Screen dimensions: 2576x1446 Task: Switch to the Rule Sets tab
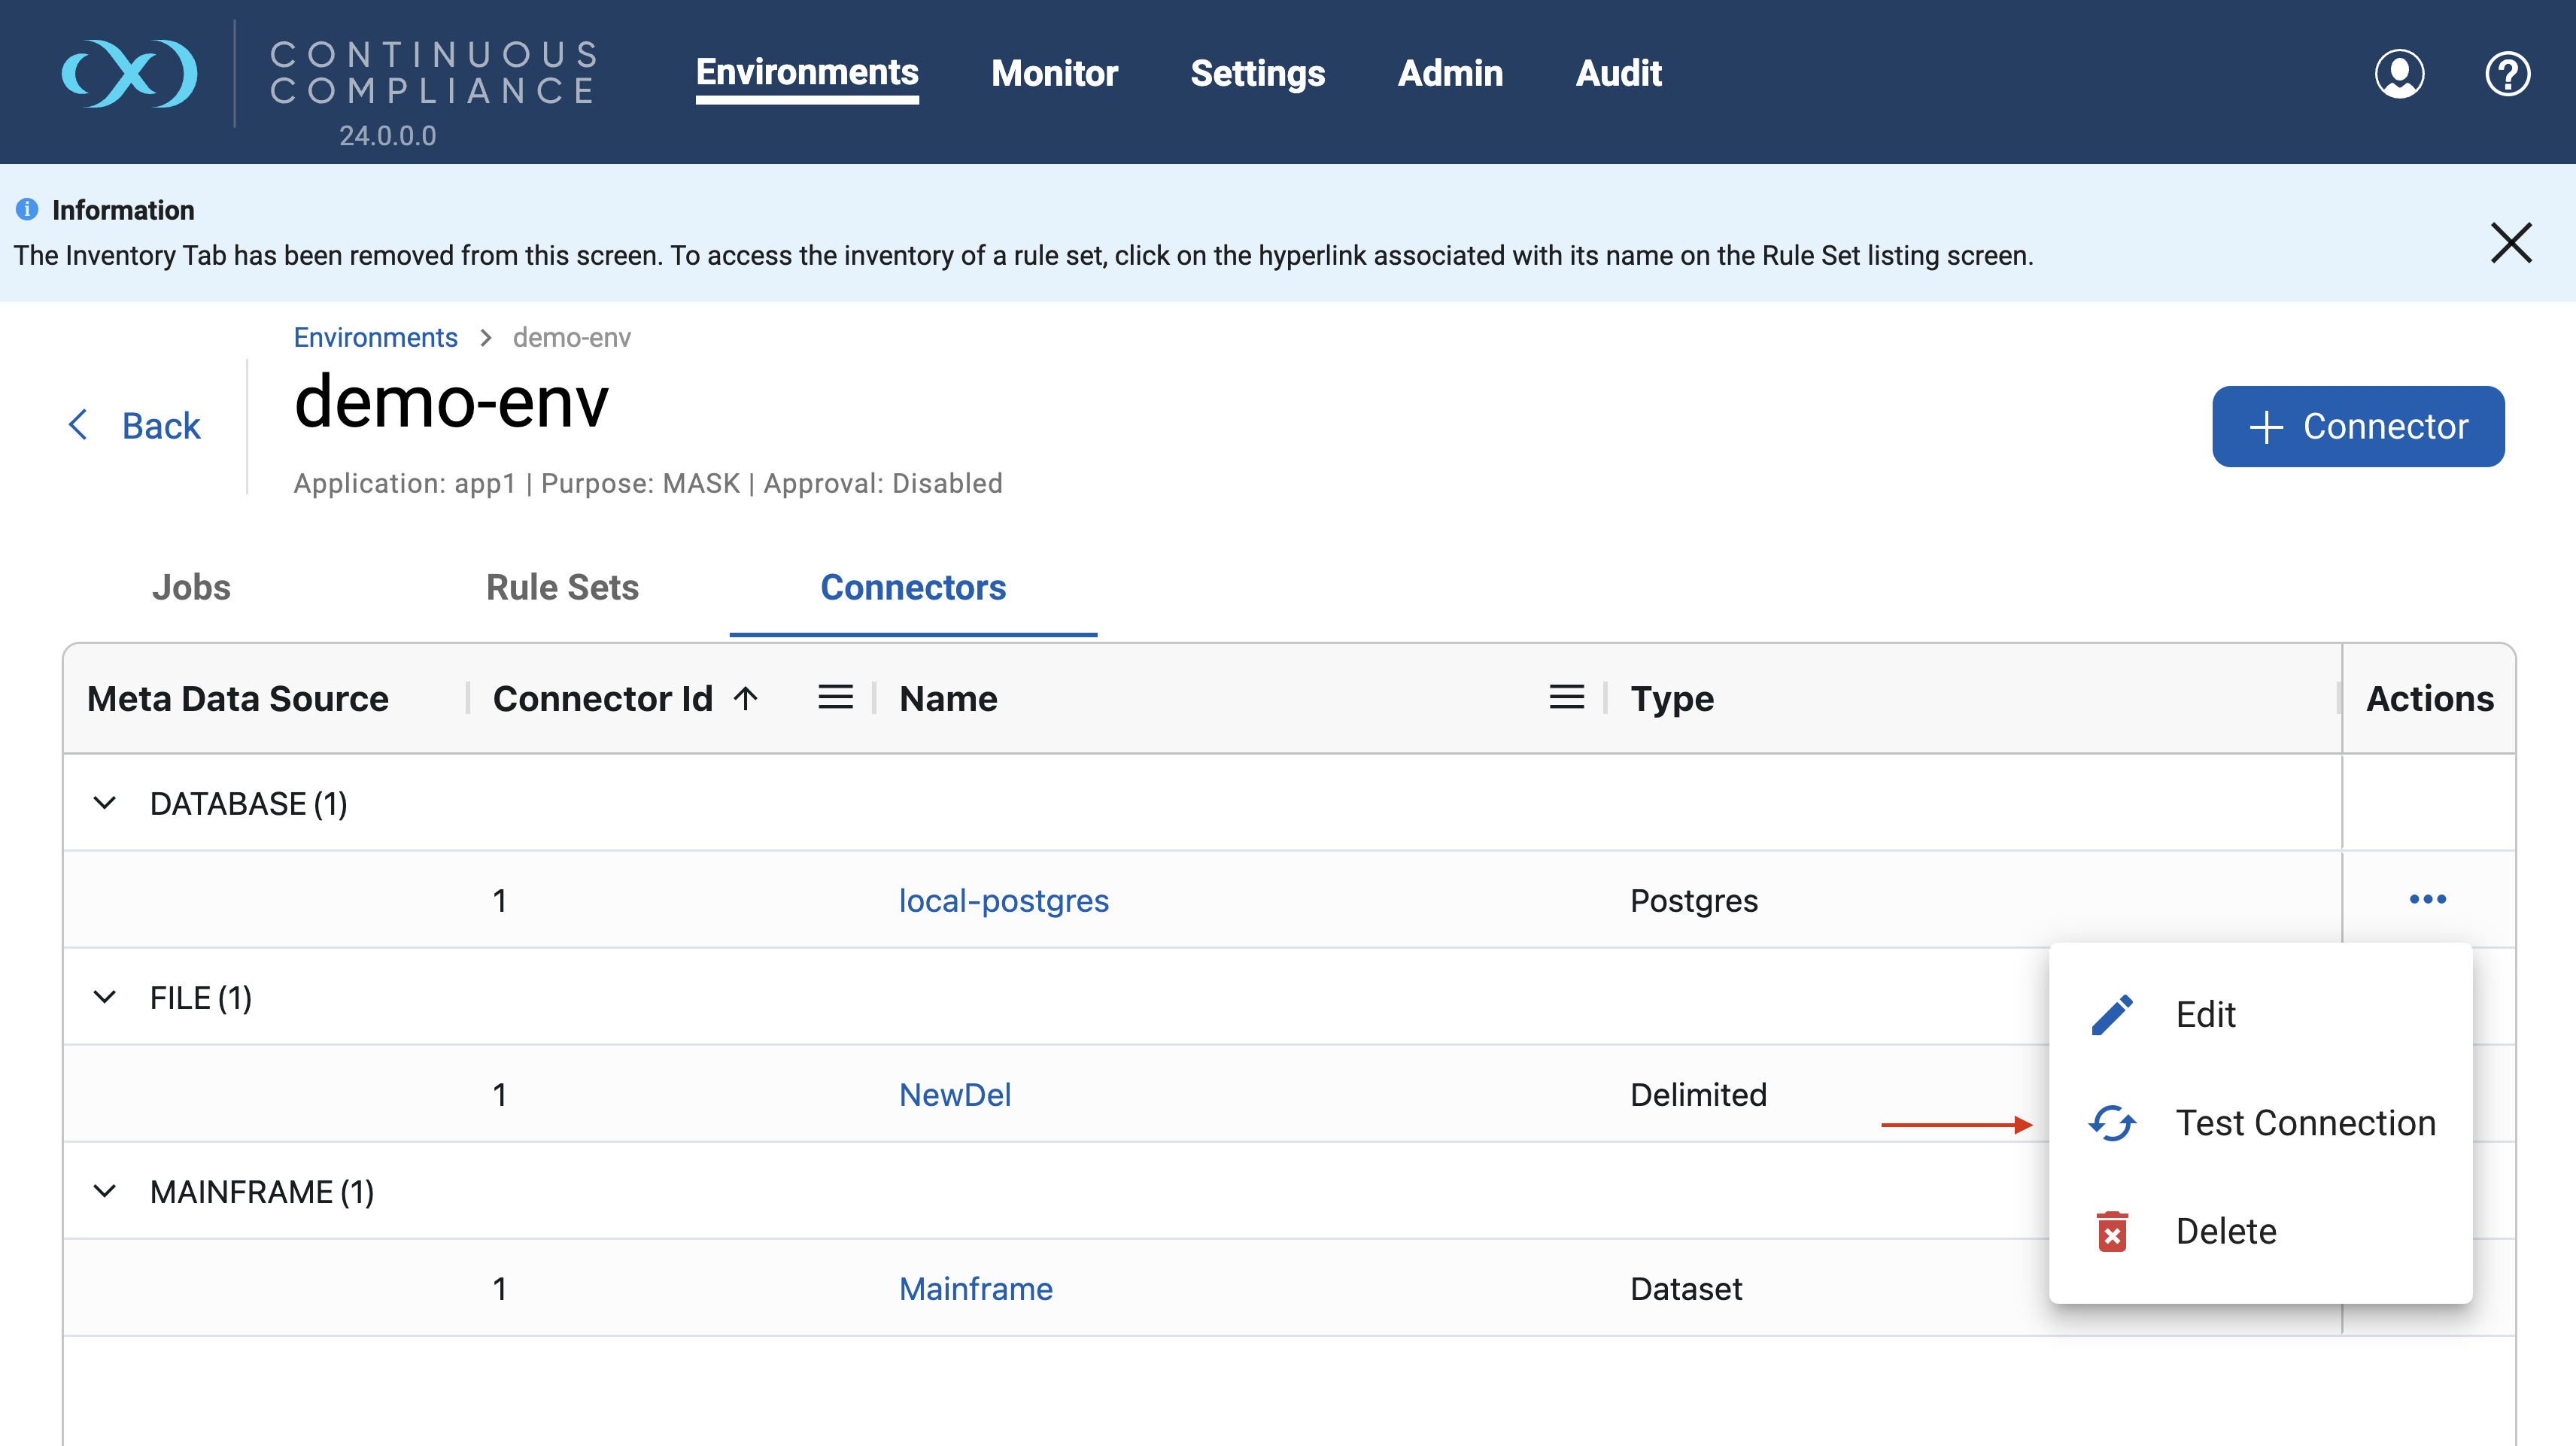(562, 587)
